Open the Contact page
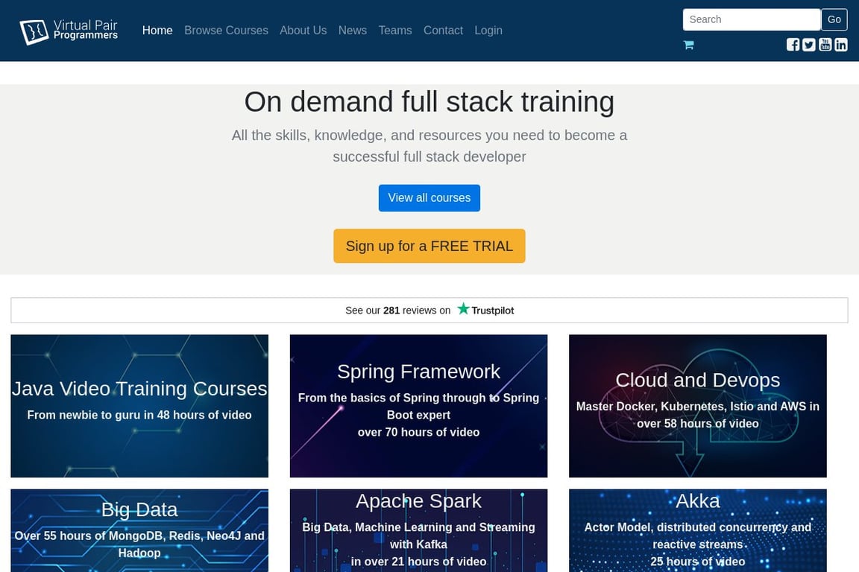 [443, 31]
